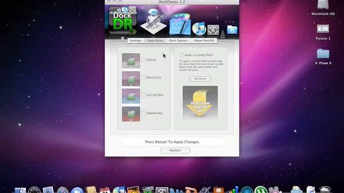344x193 pixels.
Task: Select the Dock Skins tab
Action: [x=155, y=41]
